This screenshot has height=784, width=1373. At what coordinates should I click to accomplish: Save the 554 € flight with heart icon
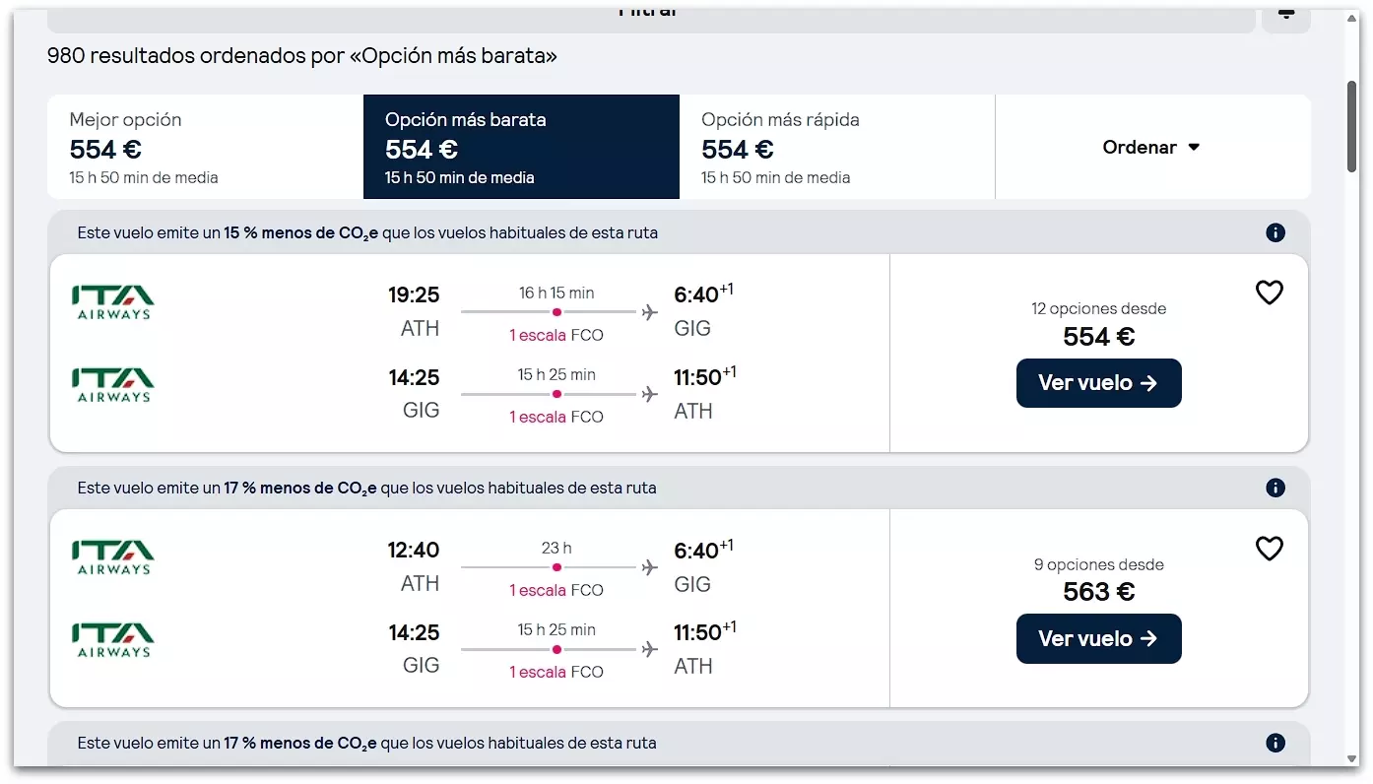click(x=1269, y=293)
